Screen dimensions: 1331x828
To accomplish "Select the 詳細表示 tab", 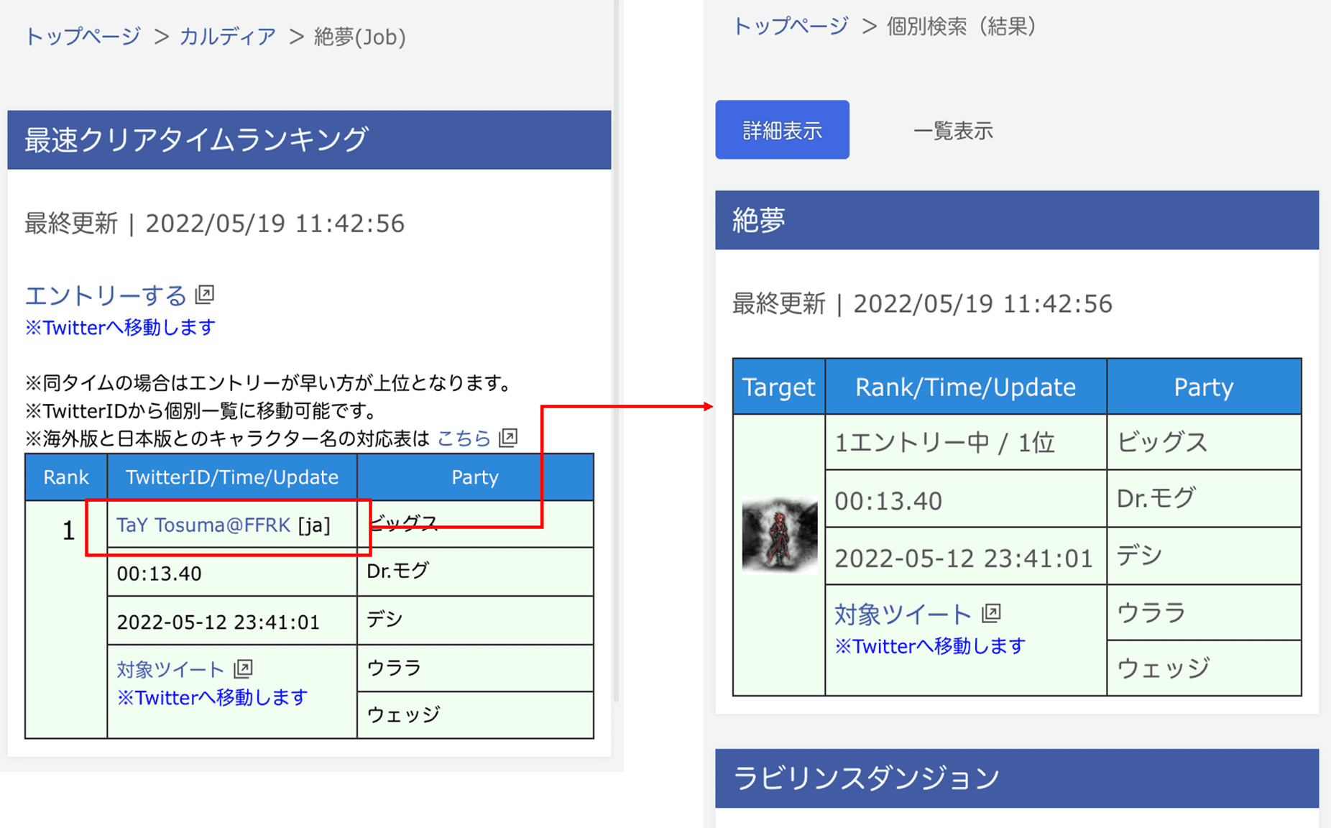I will coord(782,130).
